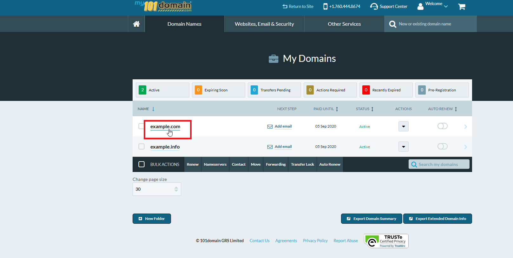Check the example.info row checkbox
The height and width of the screenshot is (258, 513).
141,147
